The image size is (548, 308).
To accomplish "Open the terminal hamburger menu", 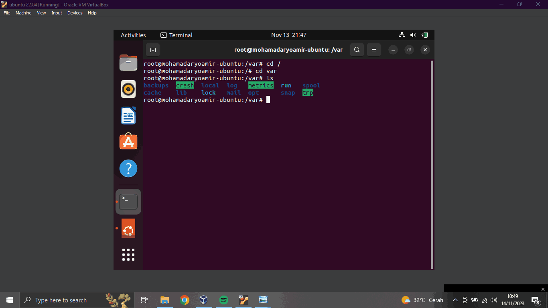I will 373,50.
